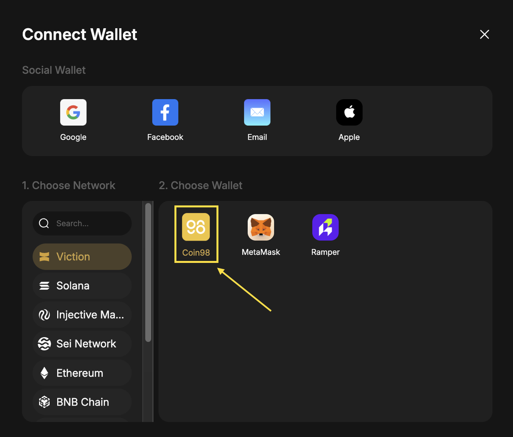Screen dimensions: 513x437
Task: Select the Viction network
Action: pyautogui.click(x=82, y=257)
